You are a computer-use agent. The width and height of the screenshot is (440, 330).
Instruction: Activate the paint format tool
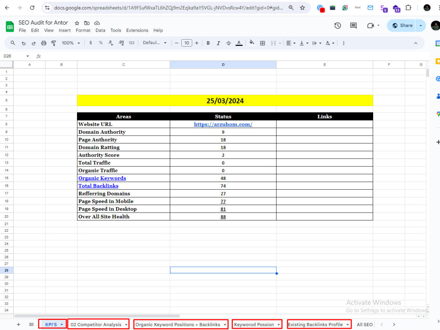[54, 43]
